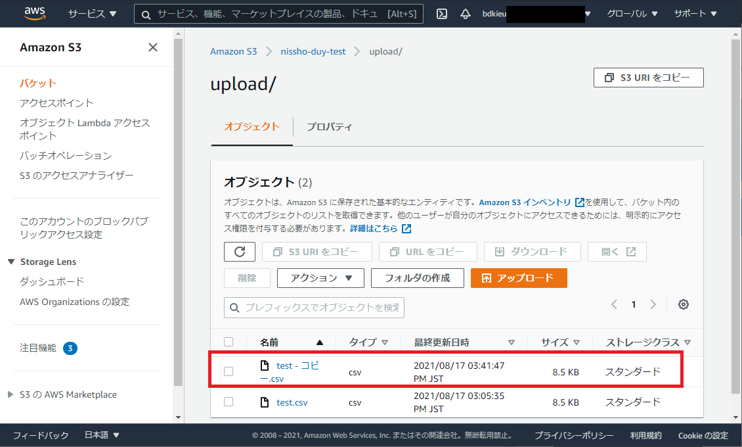Go to Amazon S3 breadcrumb
742x447 pixels.
233,52
